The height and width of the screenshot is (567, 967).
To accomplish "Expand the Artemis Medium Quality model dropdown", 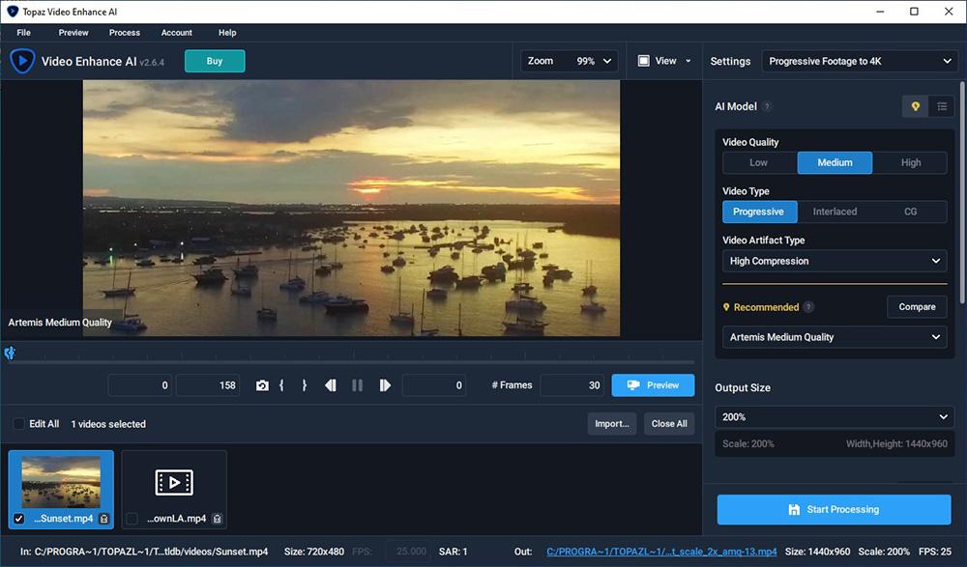I will (x=834, y=336).
